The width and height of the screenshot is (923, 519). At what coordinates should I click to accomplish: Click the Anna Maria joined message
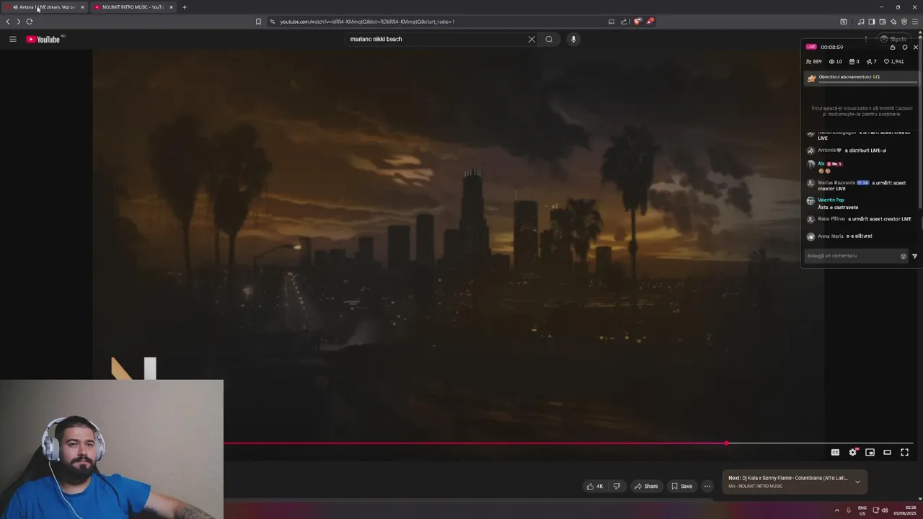pos(845,236)
